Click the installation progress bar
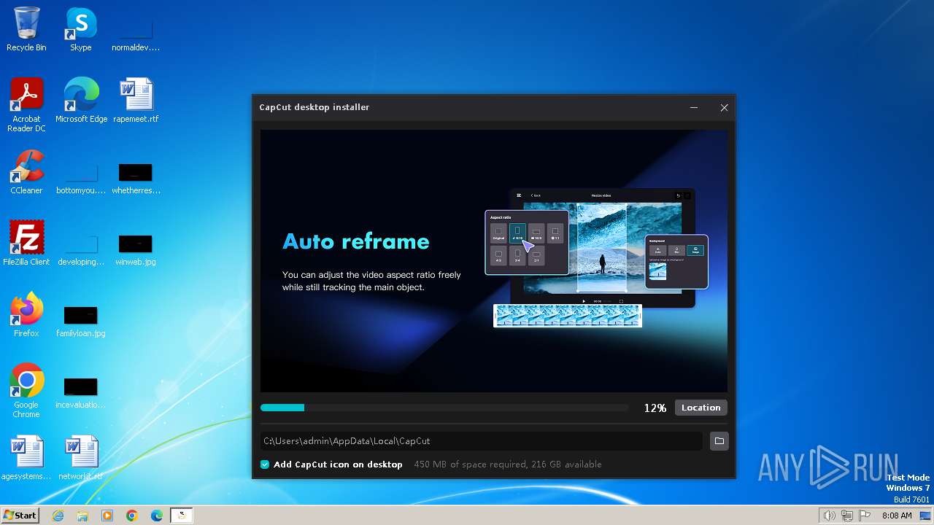The image size is (934, 525). 444,408
